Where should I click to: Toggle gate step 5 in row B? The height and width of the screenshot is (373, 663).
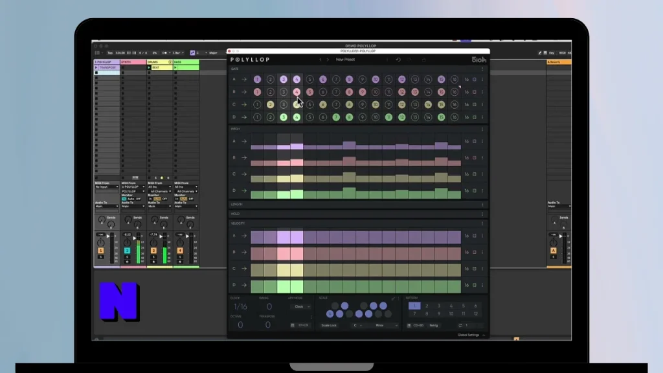pyautogui.click(x=309, y=92)
